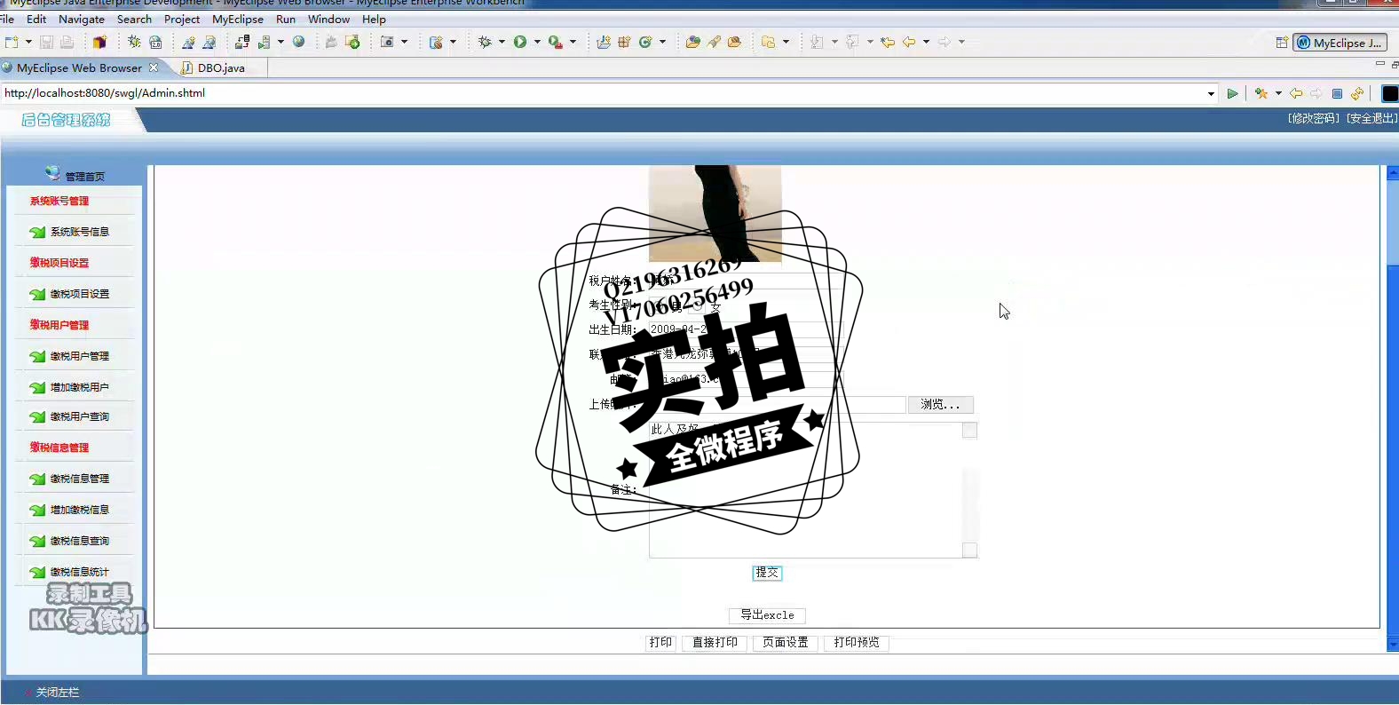Viewport: 1399px width, 705px height.
Task: Click the Save toolbar icon
Action: [x=46, y=42]
